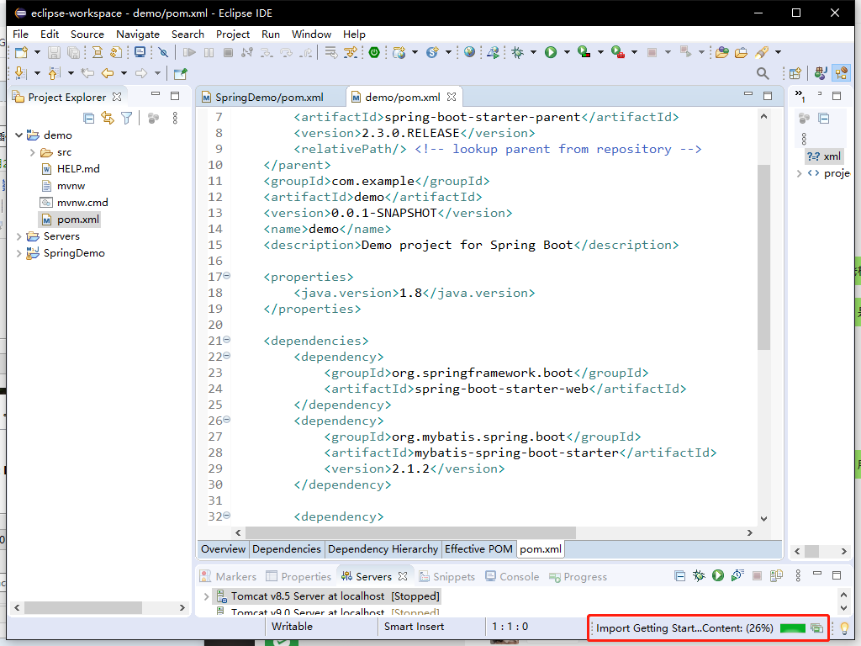861x646 pixels.
Task: Click the Project Explorer horizontal scrollbar thumb
Action: (x=83, y=607)
